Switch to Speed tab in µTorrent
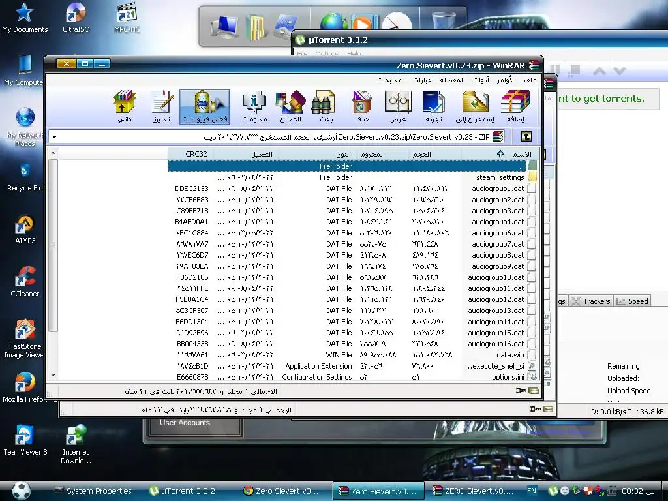This screenshot has width=668, height=501. 633,301
